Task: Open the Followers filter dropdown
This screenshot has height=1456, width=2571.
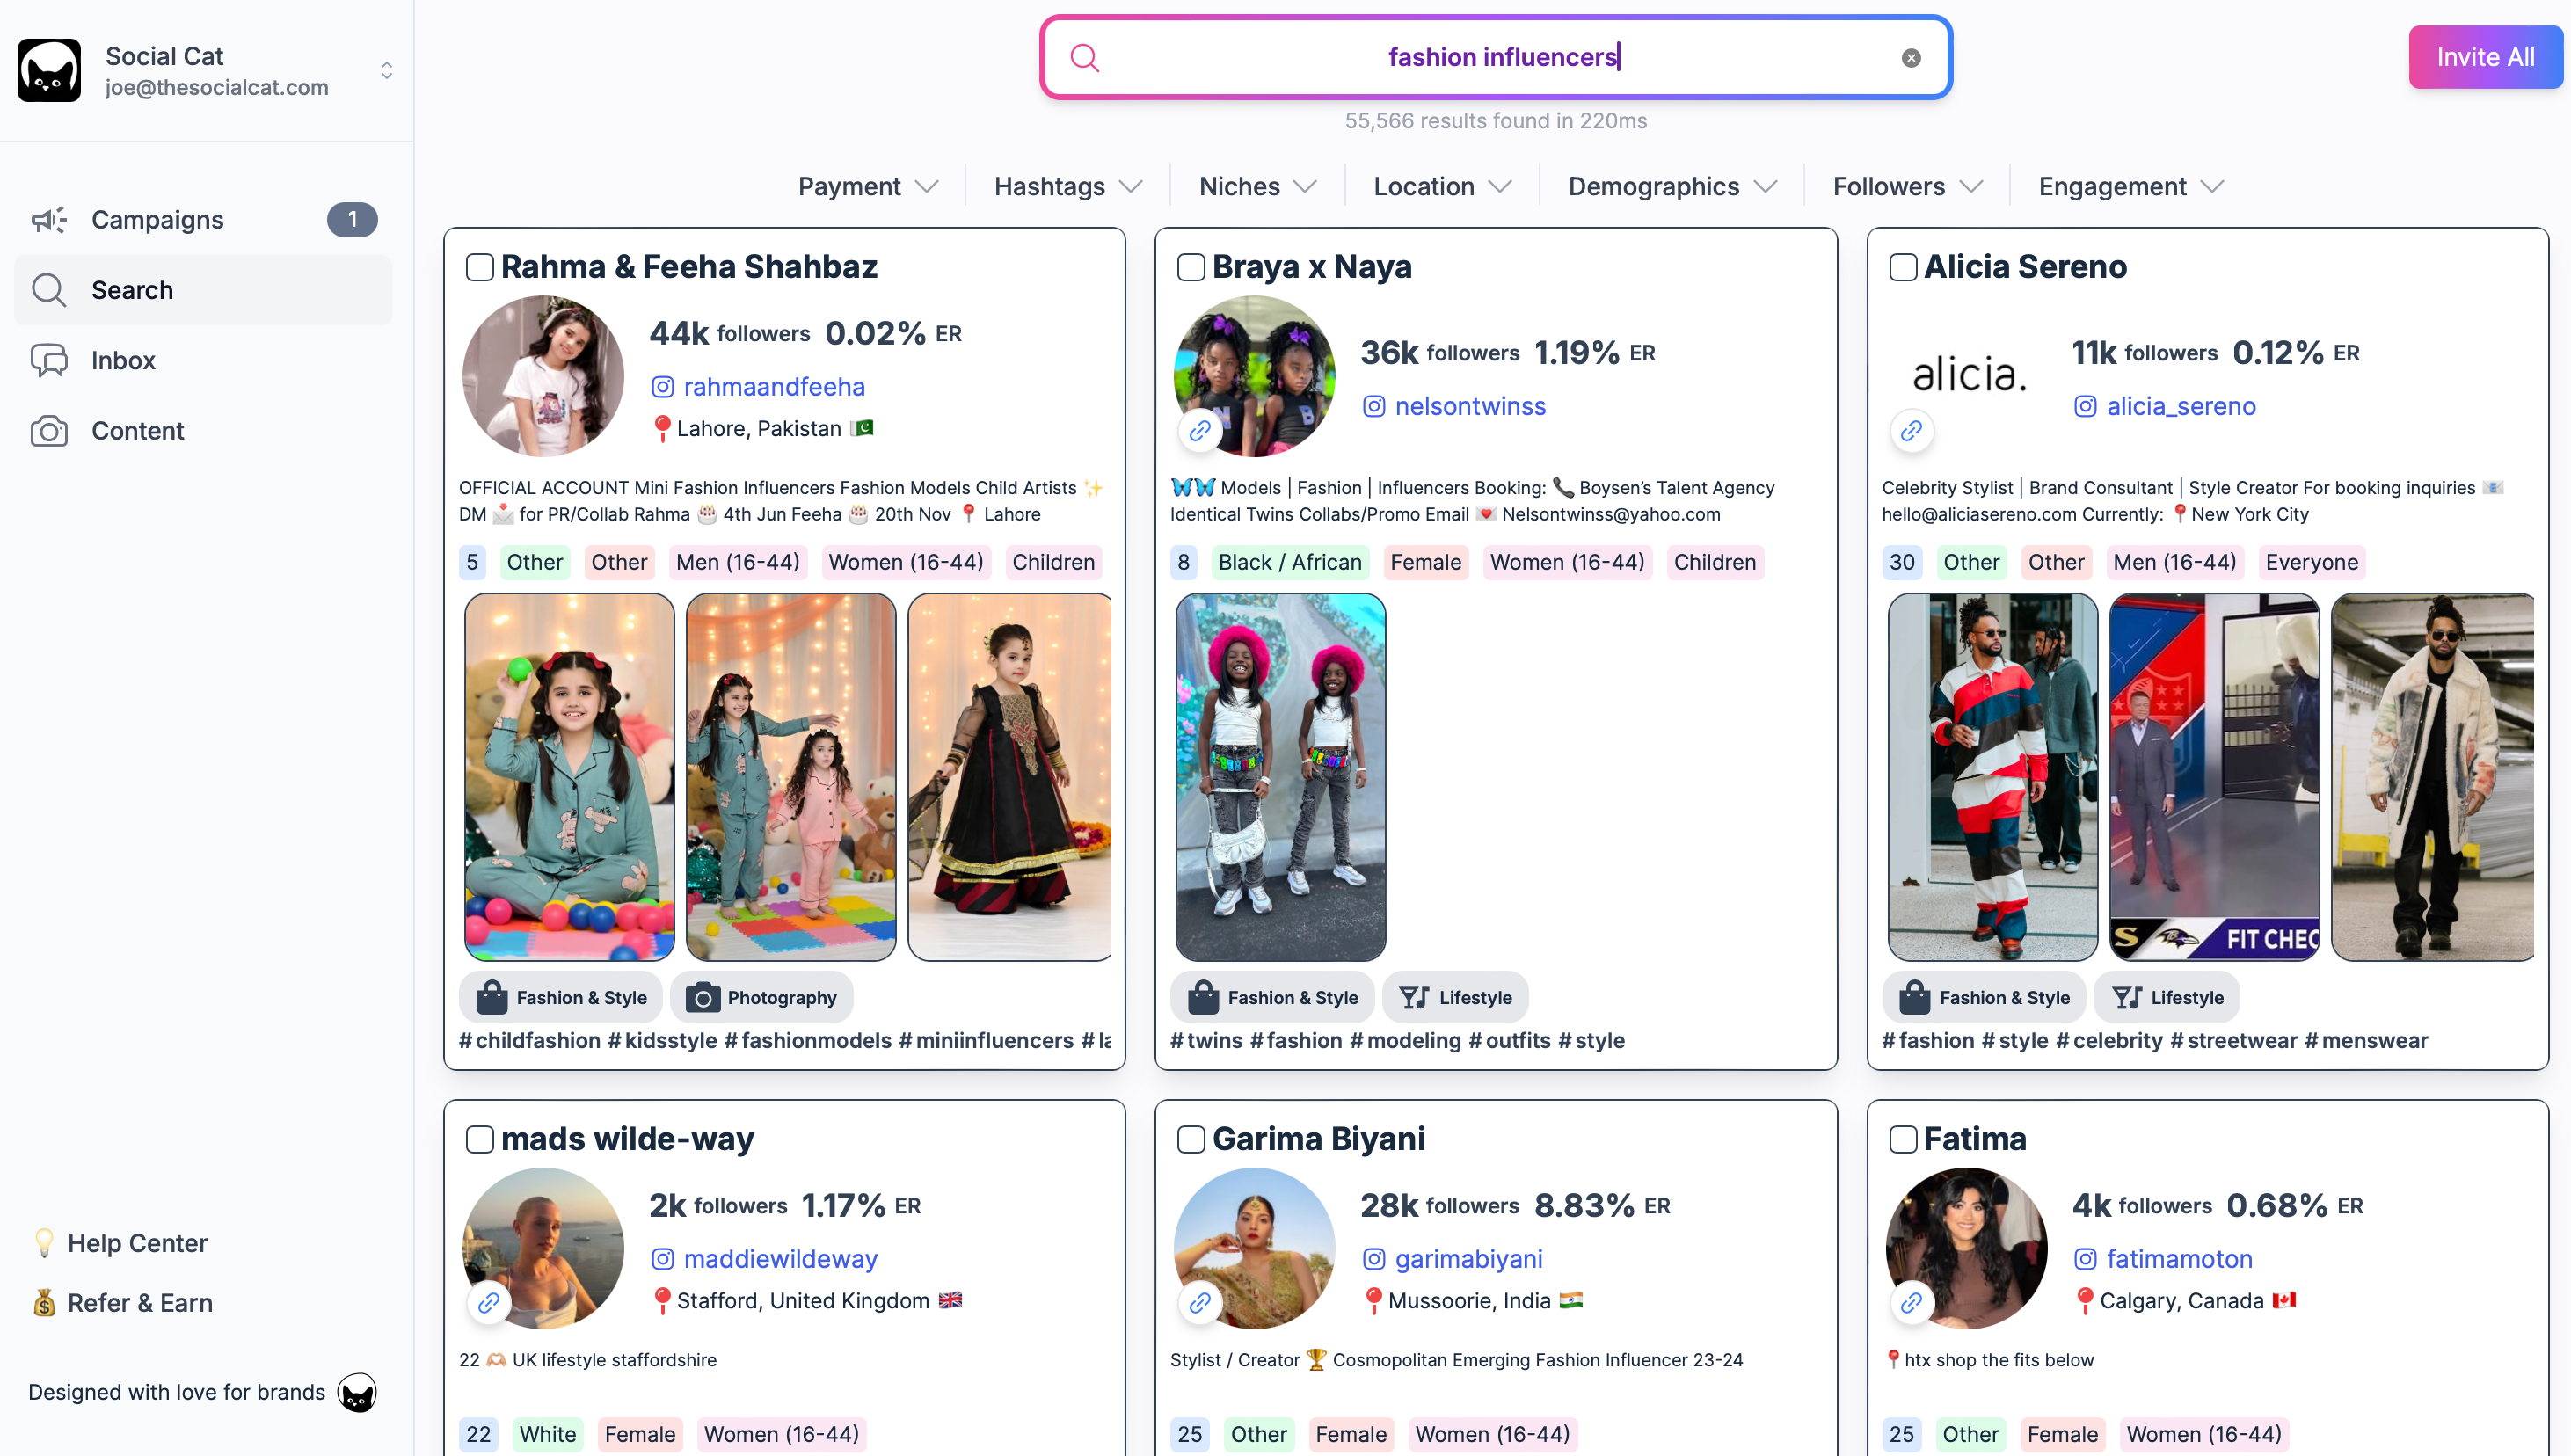Action: 1907,187
